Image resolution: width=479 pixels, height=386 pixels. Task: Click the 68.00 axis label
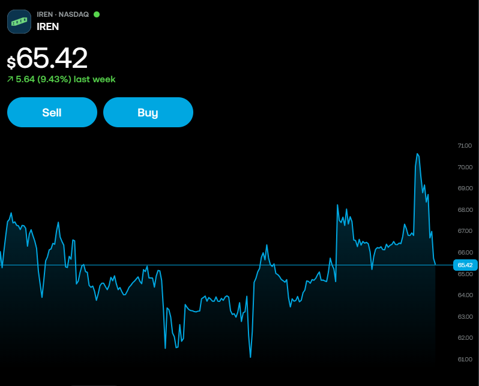coord(465,210)
